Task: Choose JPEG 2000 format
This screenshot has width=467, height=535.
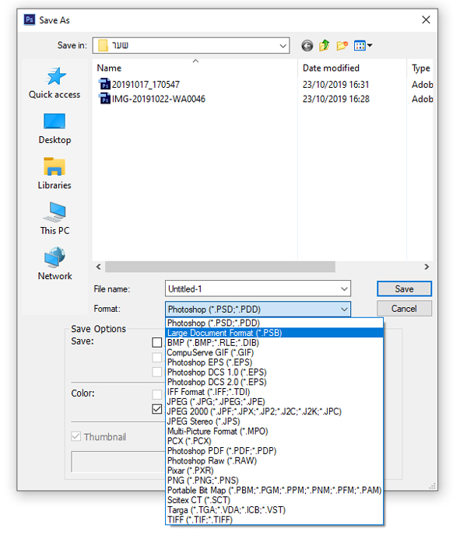Action: 274,411
